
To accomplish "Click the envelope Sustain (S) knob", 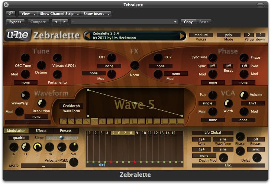I will (38, 147).
